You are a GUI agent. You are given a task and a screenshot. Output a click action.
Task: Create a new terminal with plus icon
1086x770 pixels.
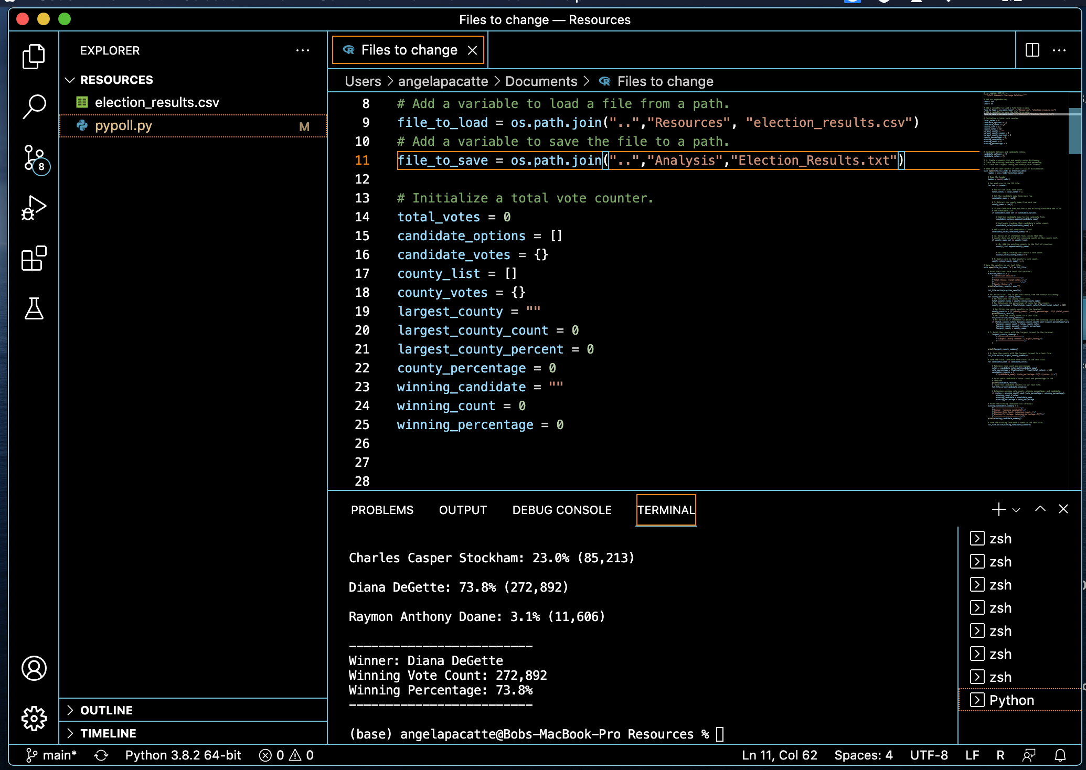pyautogui.click(x=998, y=509)
